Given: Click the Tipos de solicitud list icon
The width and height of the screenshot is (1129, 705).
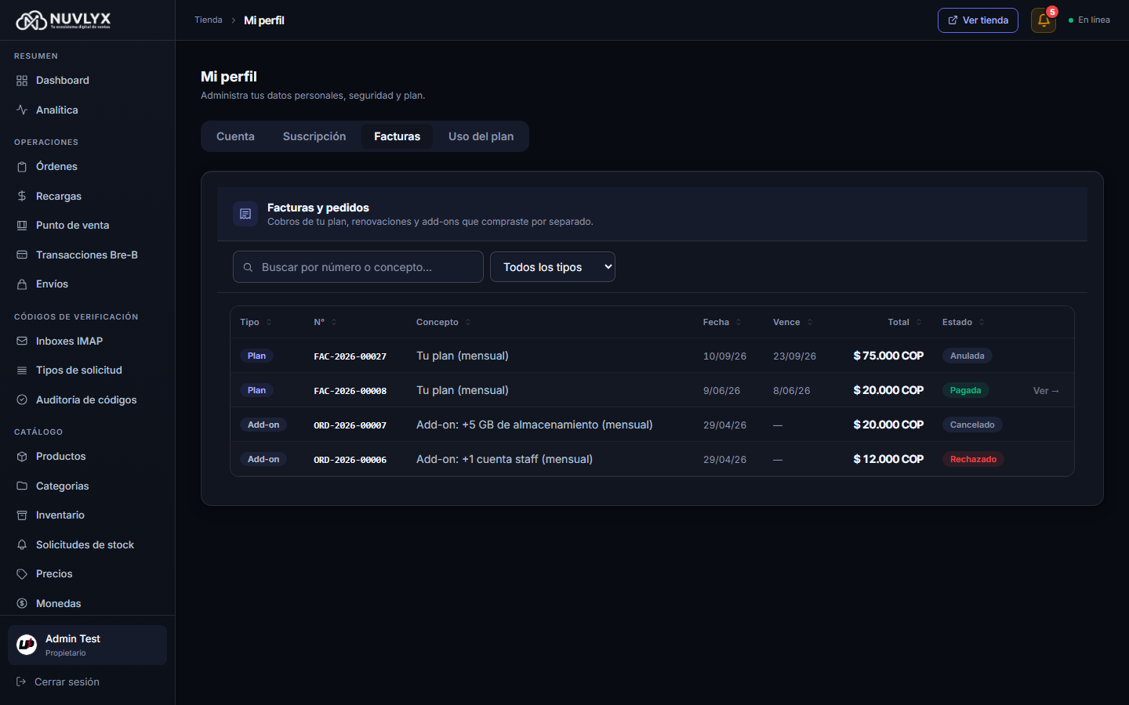Looking at the screenshot, I should 22,371.
